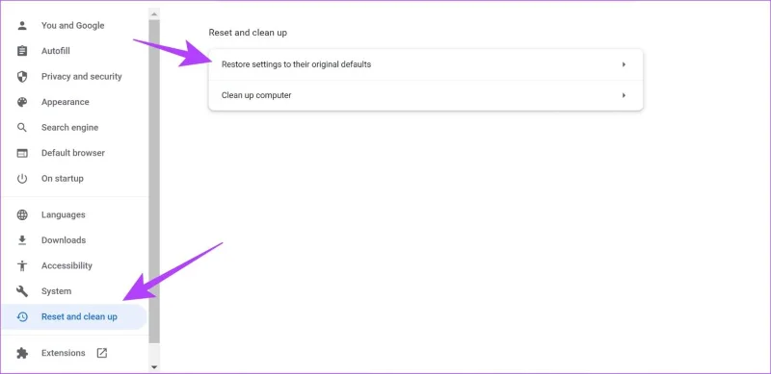Click the external link icon beside Extensions
771x374 pixels.
pyautogui.click(x=102, y=353)
